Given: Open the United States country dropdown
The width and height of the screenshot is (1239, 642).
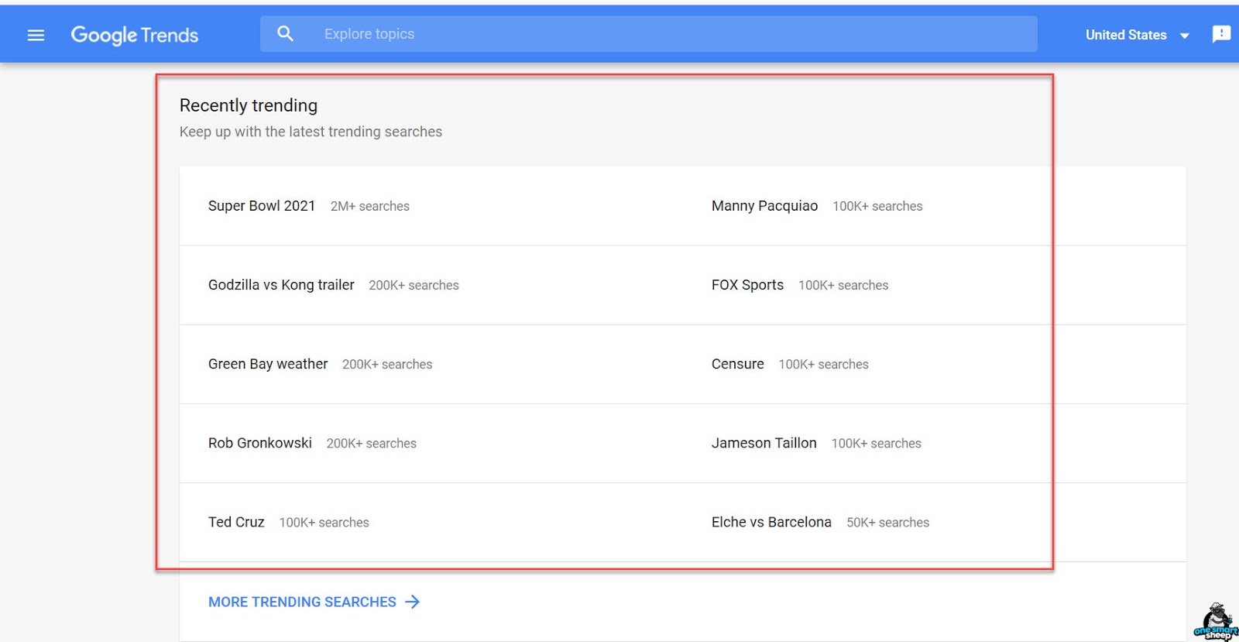Looking at the screenshot, I should (x=1137, y=35).
